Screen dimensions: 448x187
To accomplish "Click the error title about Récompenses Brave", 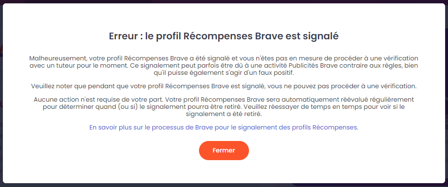I will (224, 36).
